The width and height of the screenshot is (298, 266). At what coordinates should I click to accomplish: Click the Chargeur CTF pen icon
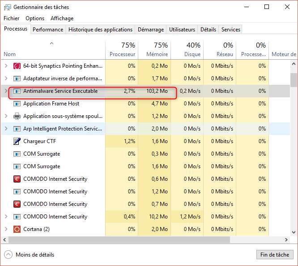[17, 141]
